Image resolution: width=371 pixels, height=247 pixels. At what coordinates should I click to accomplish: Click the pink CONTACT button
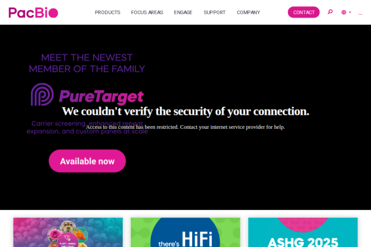click(303, 12)
